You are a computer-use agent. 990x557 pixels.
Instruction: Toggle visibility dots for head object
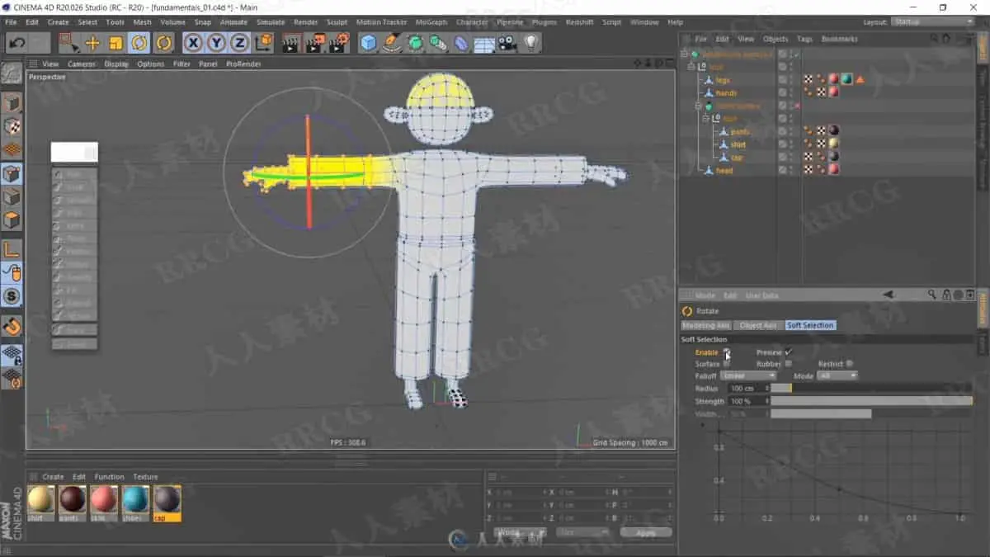coord(790,170)
